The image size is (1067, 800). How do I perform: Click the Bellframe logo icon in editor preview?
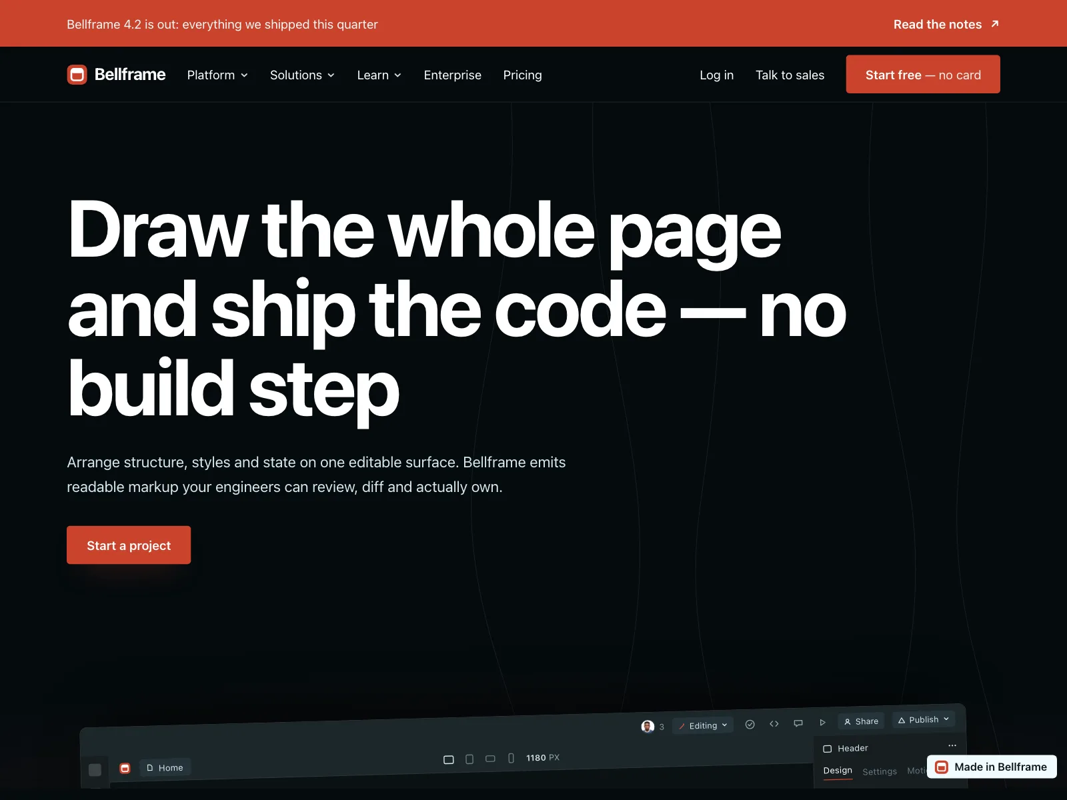tap(125, 768)
